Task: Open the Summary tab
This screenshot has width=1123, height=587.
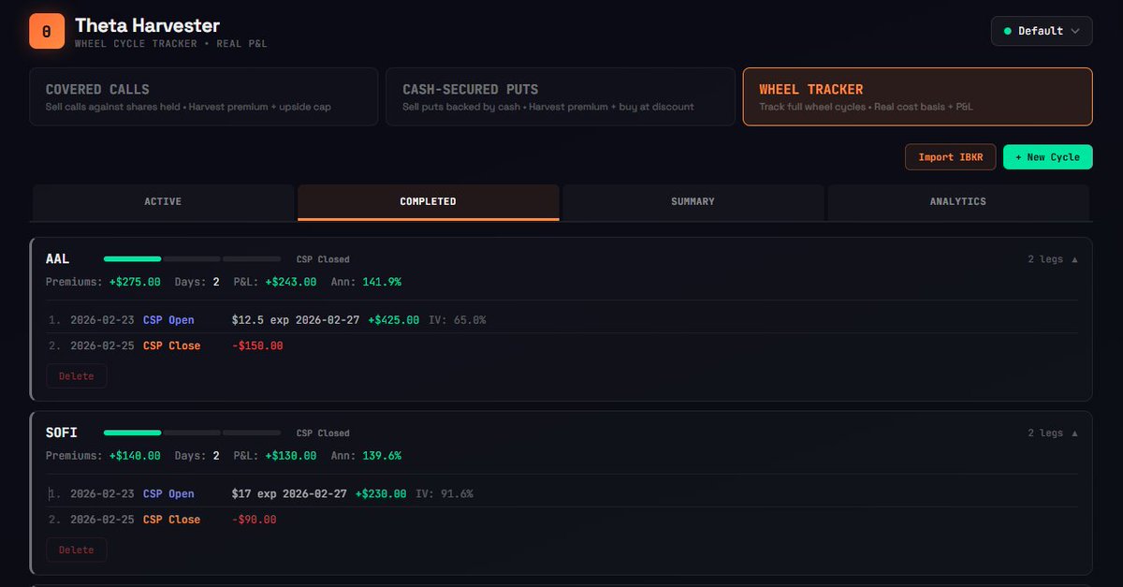Action: click(693, 202)
